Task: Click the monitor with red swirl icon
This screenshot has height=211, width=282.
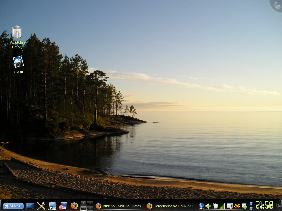Action: [x=63, y=206]
